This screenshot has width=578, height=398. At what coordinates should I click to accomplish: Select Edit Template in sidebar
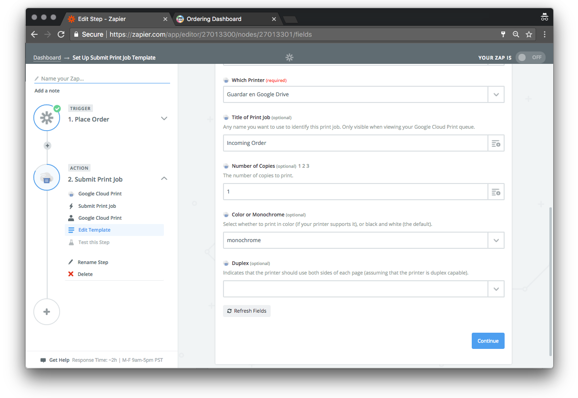coord(114,230)
